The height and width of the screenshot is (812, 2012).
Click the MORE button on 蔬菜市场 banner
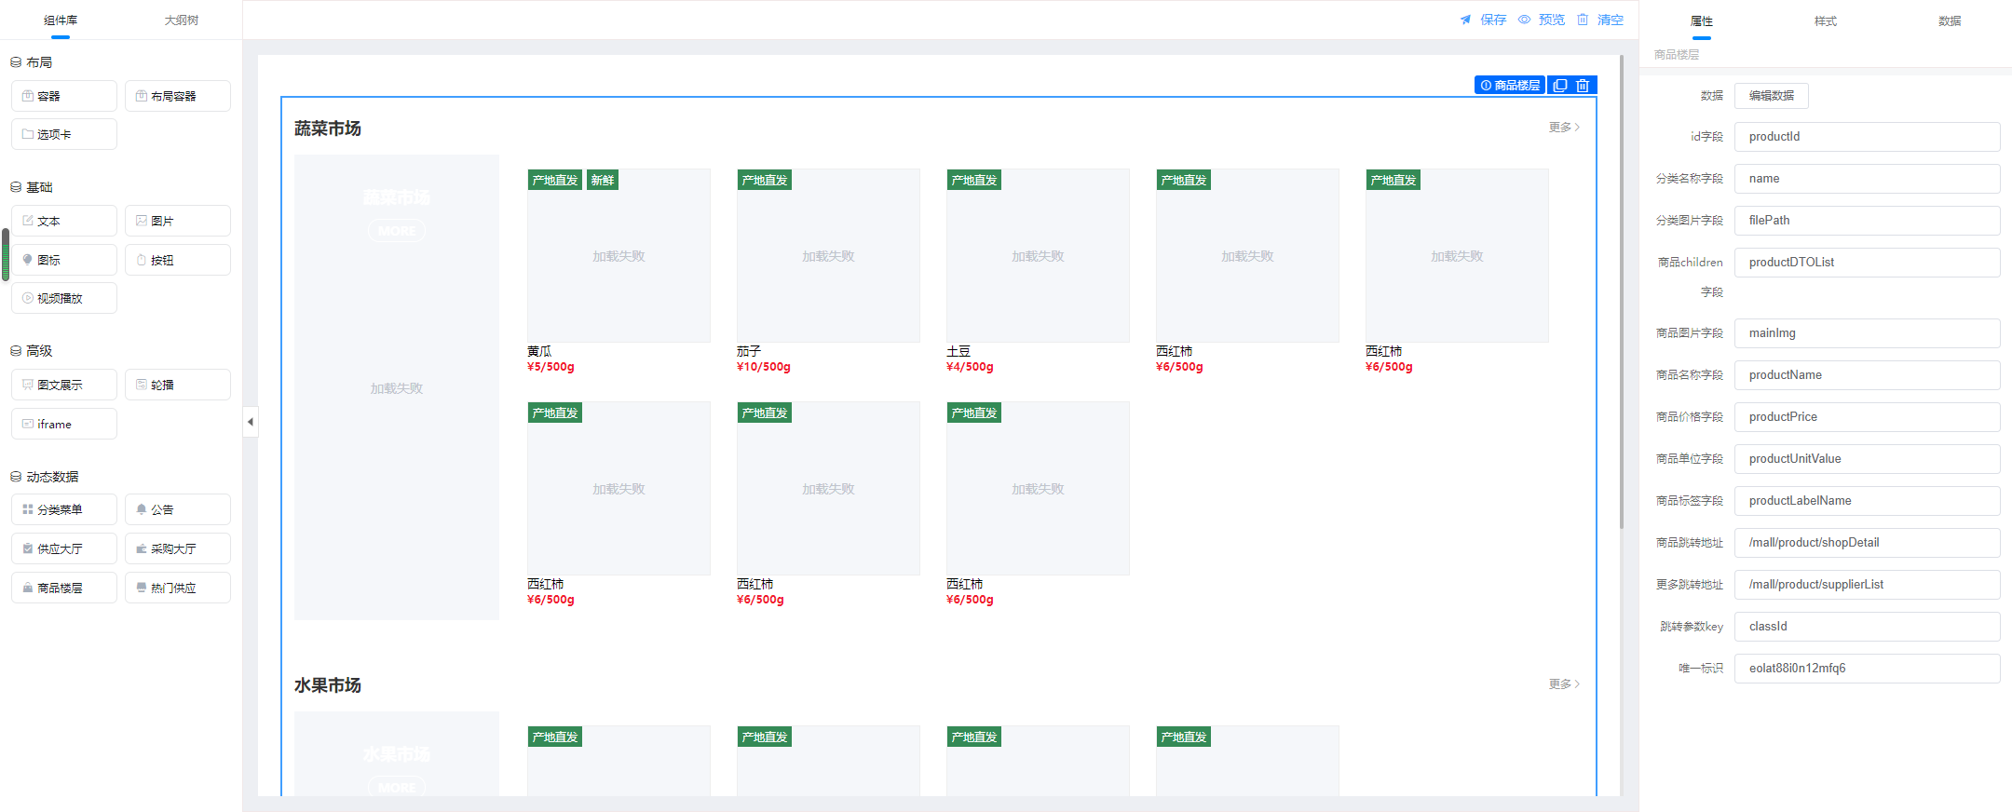397,231
